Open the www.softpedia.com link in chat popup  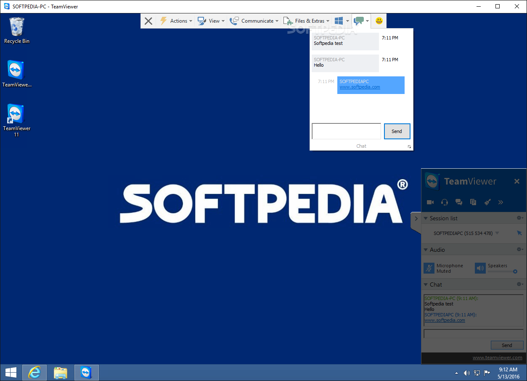coord(360,87)
